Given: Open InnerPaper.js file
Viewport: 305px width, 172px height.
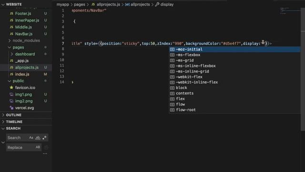Looking at the screenshot, I should 27,20.
